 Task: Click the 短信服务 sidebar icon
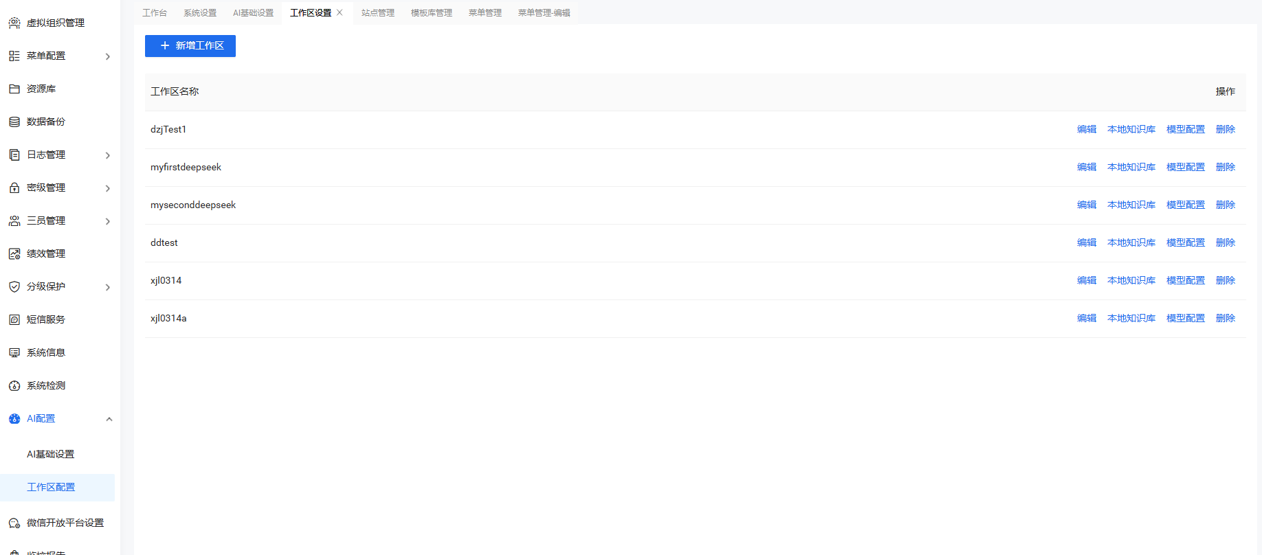click(x=14, y=320)
